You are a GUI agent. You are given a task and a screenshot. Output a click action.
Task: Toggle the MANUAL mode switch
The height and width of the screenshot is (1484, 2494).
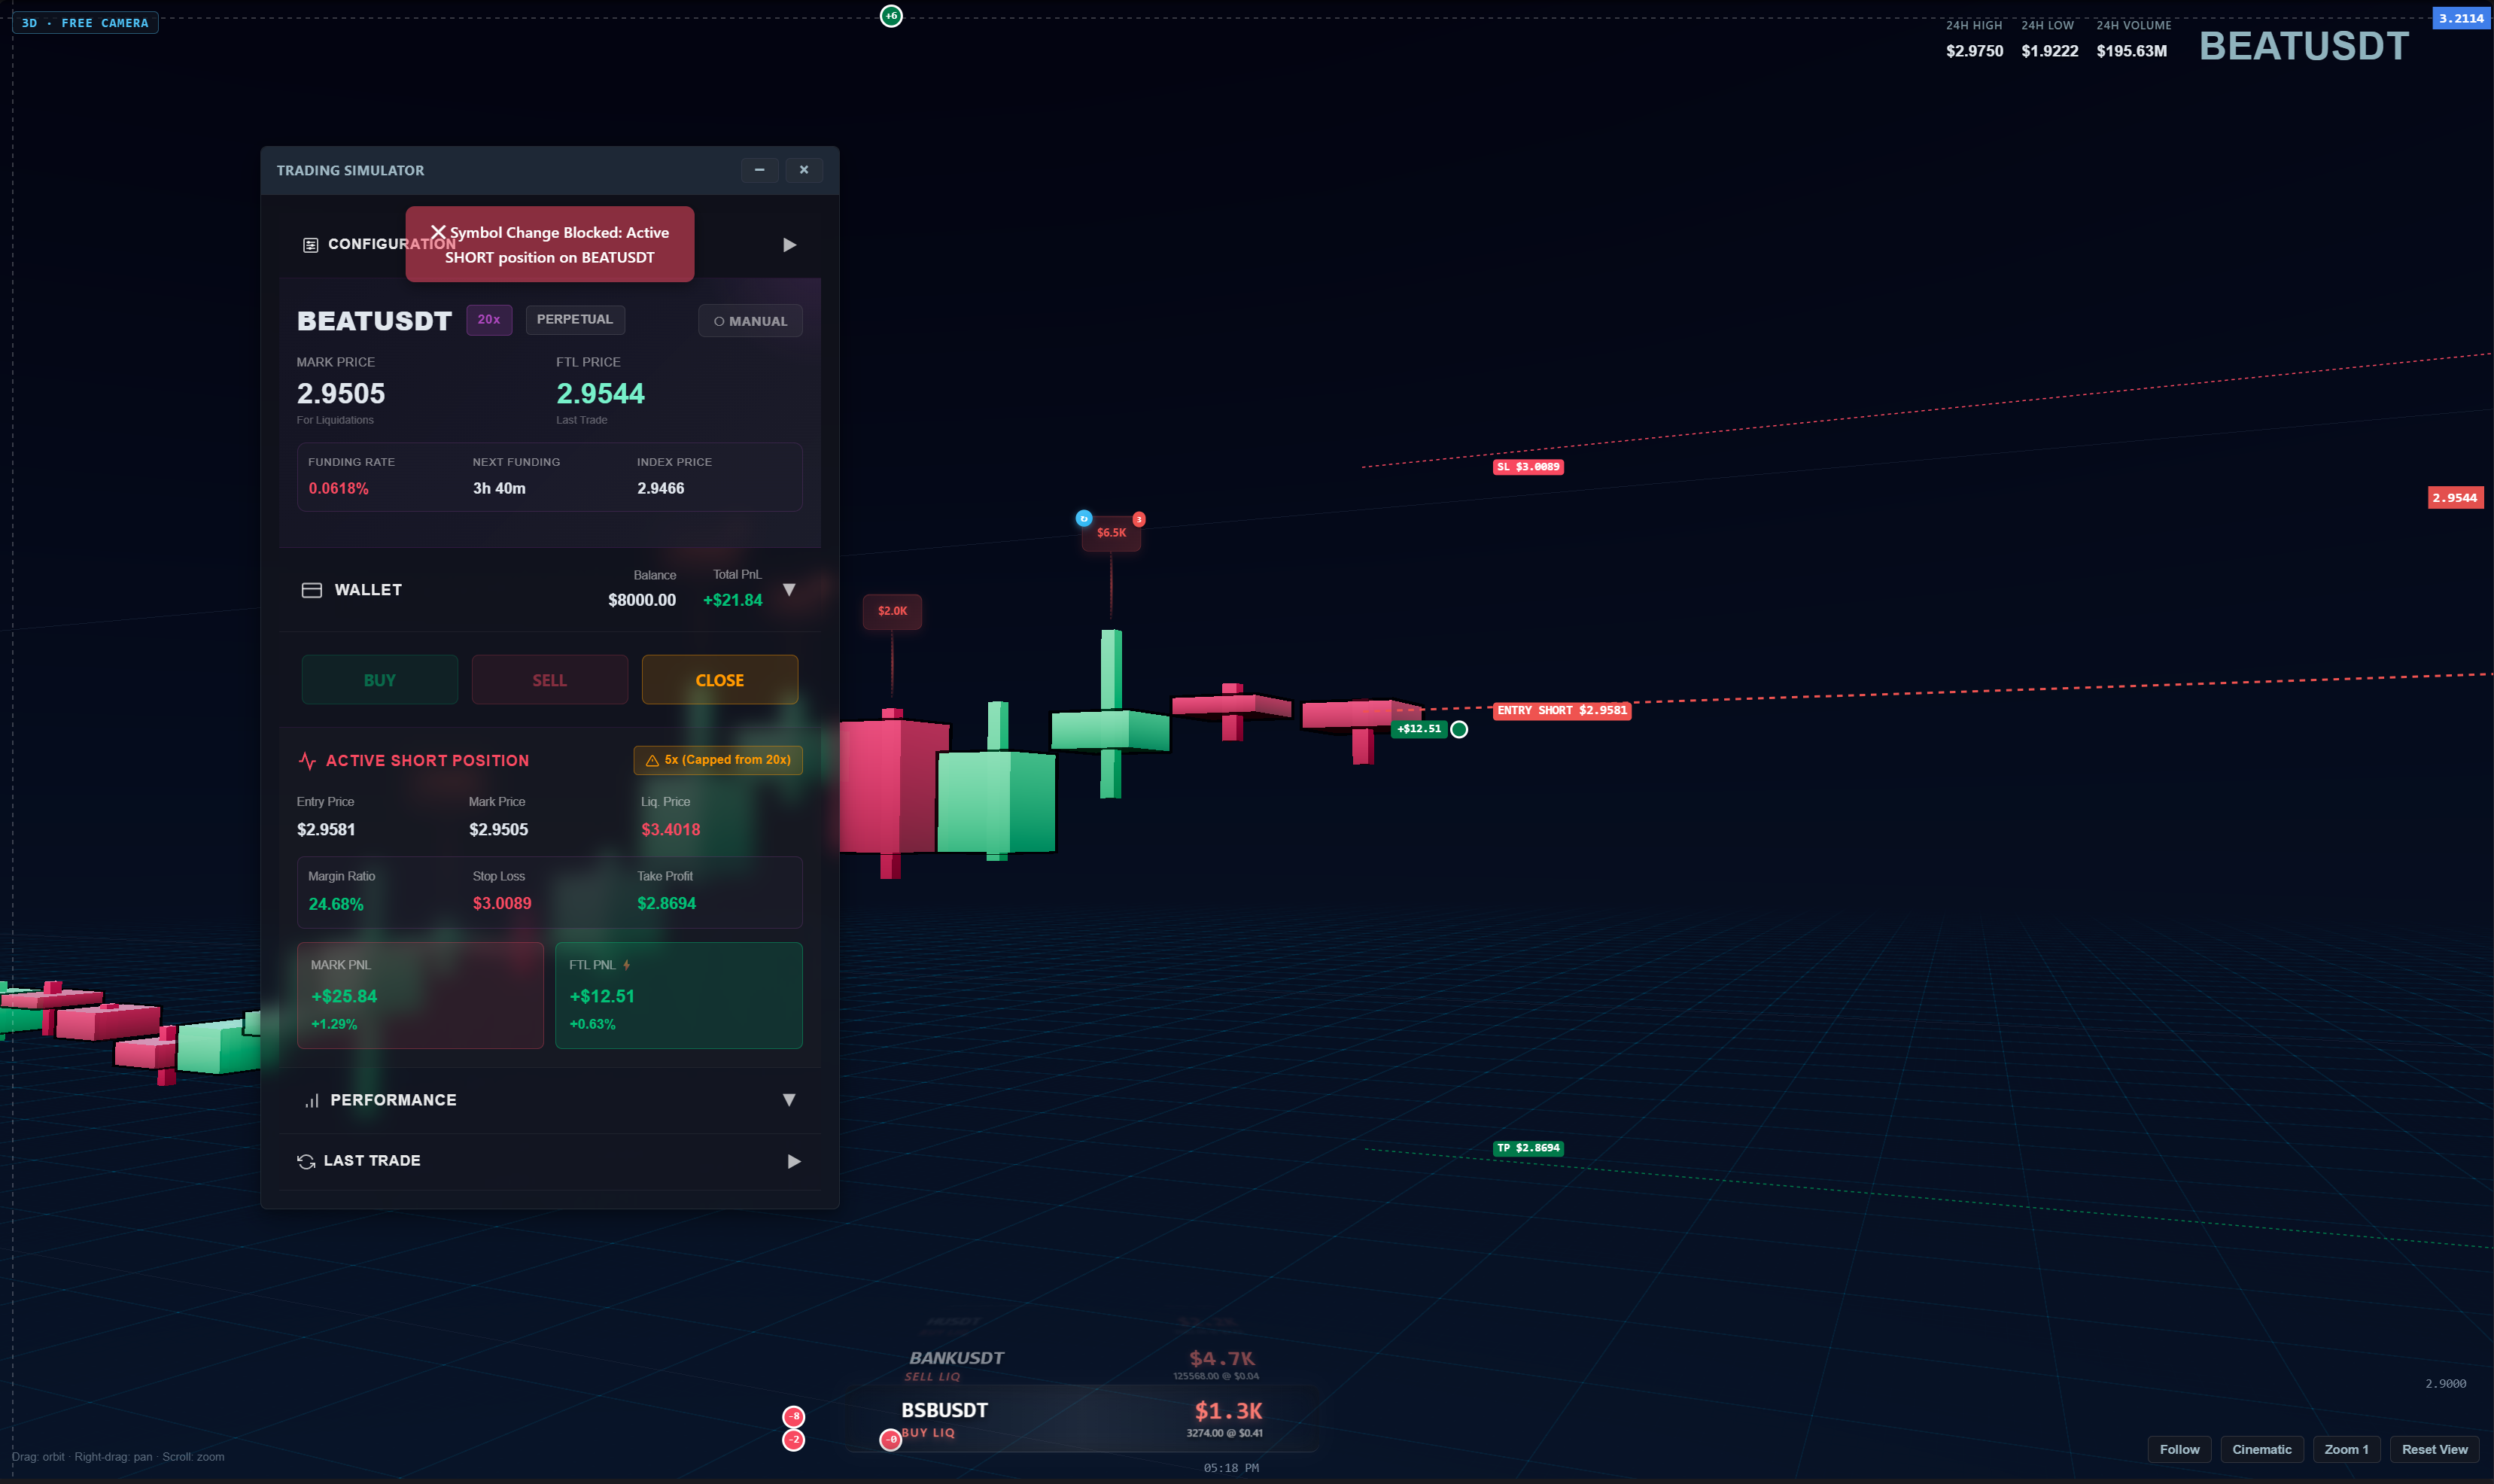click(x=750, y=321)
